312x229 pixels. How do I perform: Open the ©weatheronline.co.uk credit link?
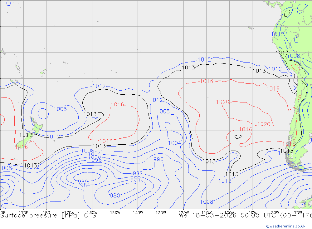286,226
